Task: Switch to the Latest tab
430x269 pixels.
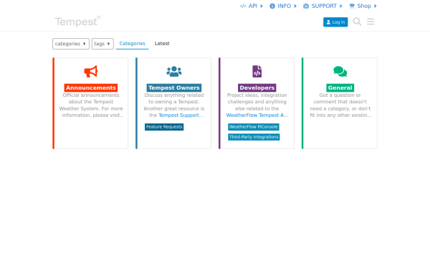Action: (x=162, y=44)
